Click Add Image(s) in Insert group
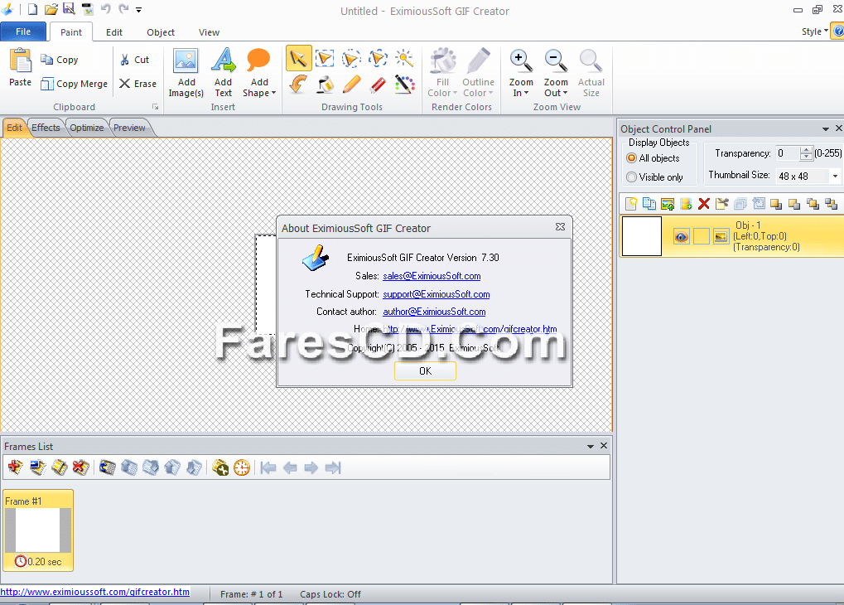The image size is (844, 605). [186, 73]
